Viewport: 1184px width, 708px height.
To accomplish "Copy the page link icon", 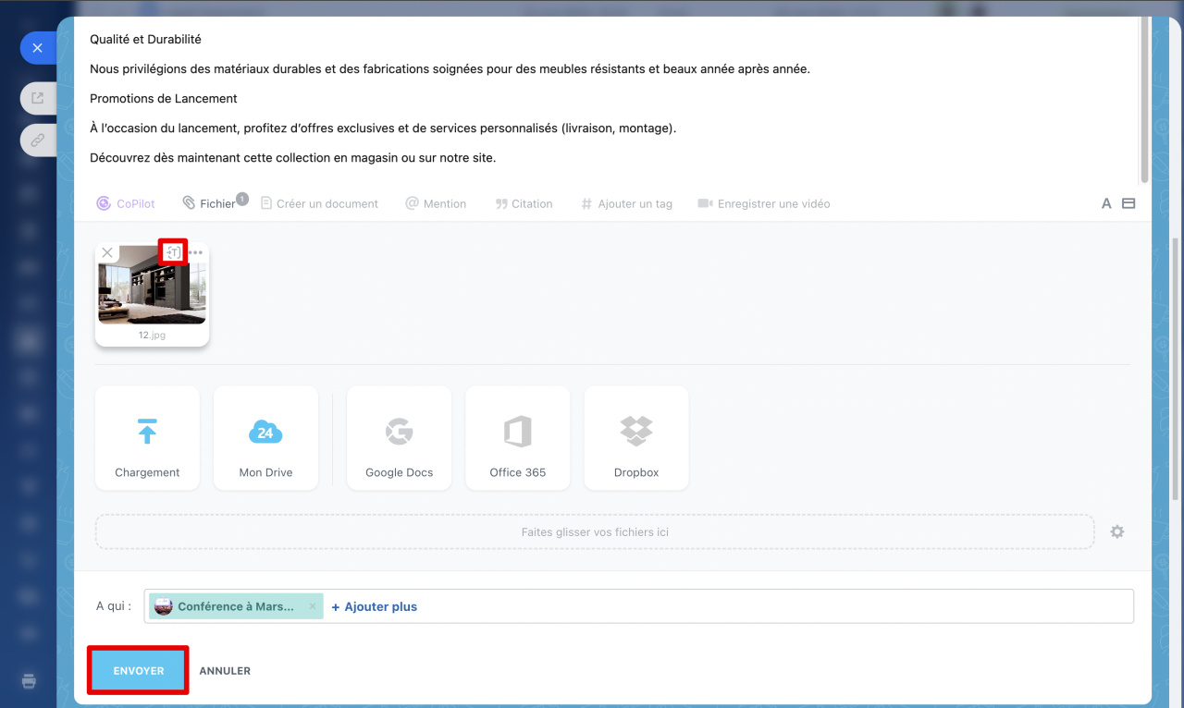I will 38,140.
